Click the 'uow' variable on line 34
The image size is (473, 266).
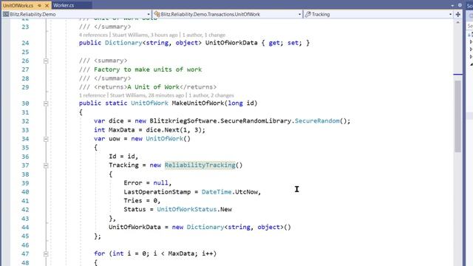[115, 139]
